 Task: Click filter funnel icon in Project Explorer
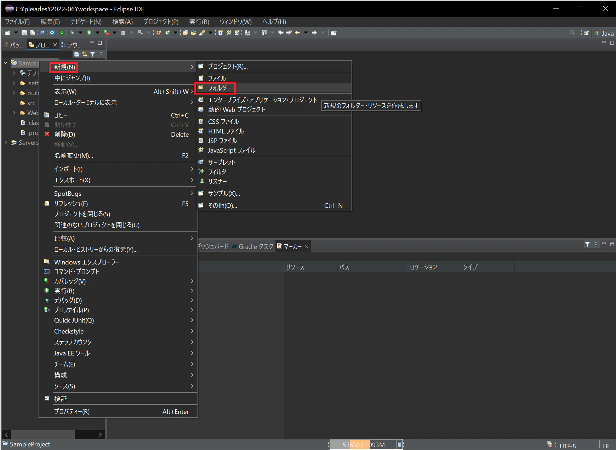click(92, 54)
